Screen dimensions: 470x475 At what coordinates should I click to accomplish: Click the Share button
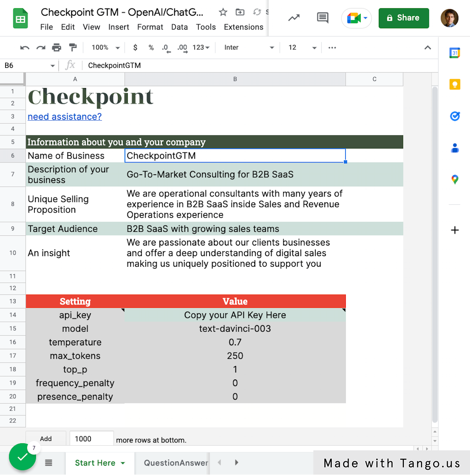pos(404,18)
